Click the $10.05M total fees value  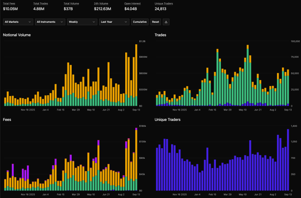[x=10, y=9]
